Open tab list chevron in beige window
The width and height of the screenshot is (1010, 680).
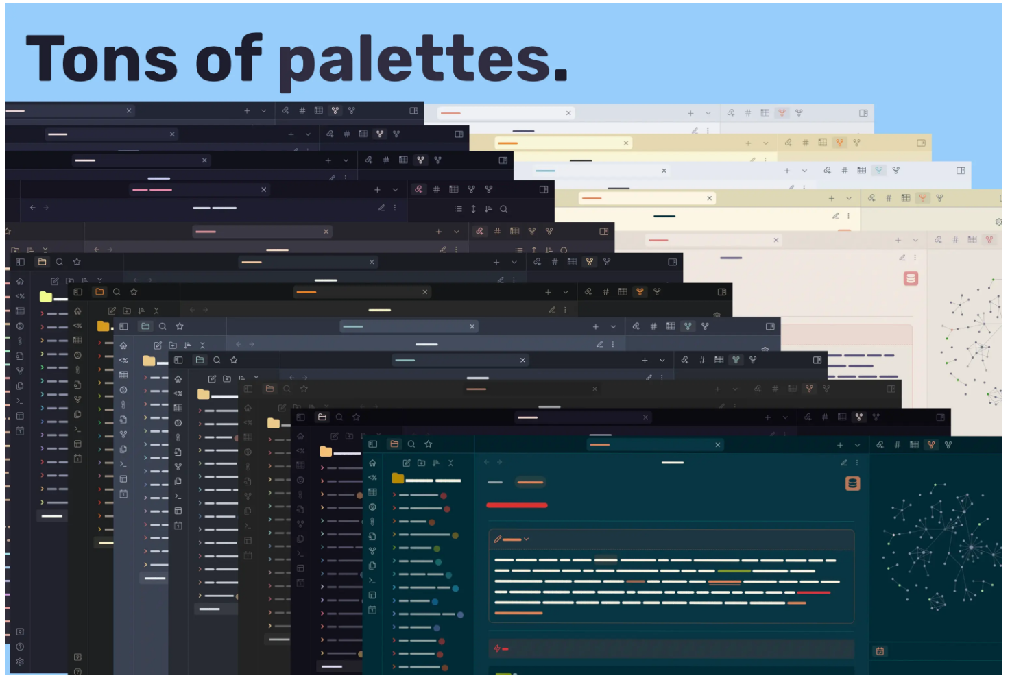click(x=915, y=241)
